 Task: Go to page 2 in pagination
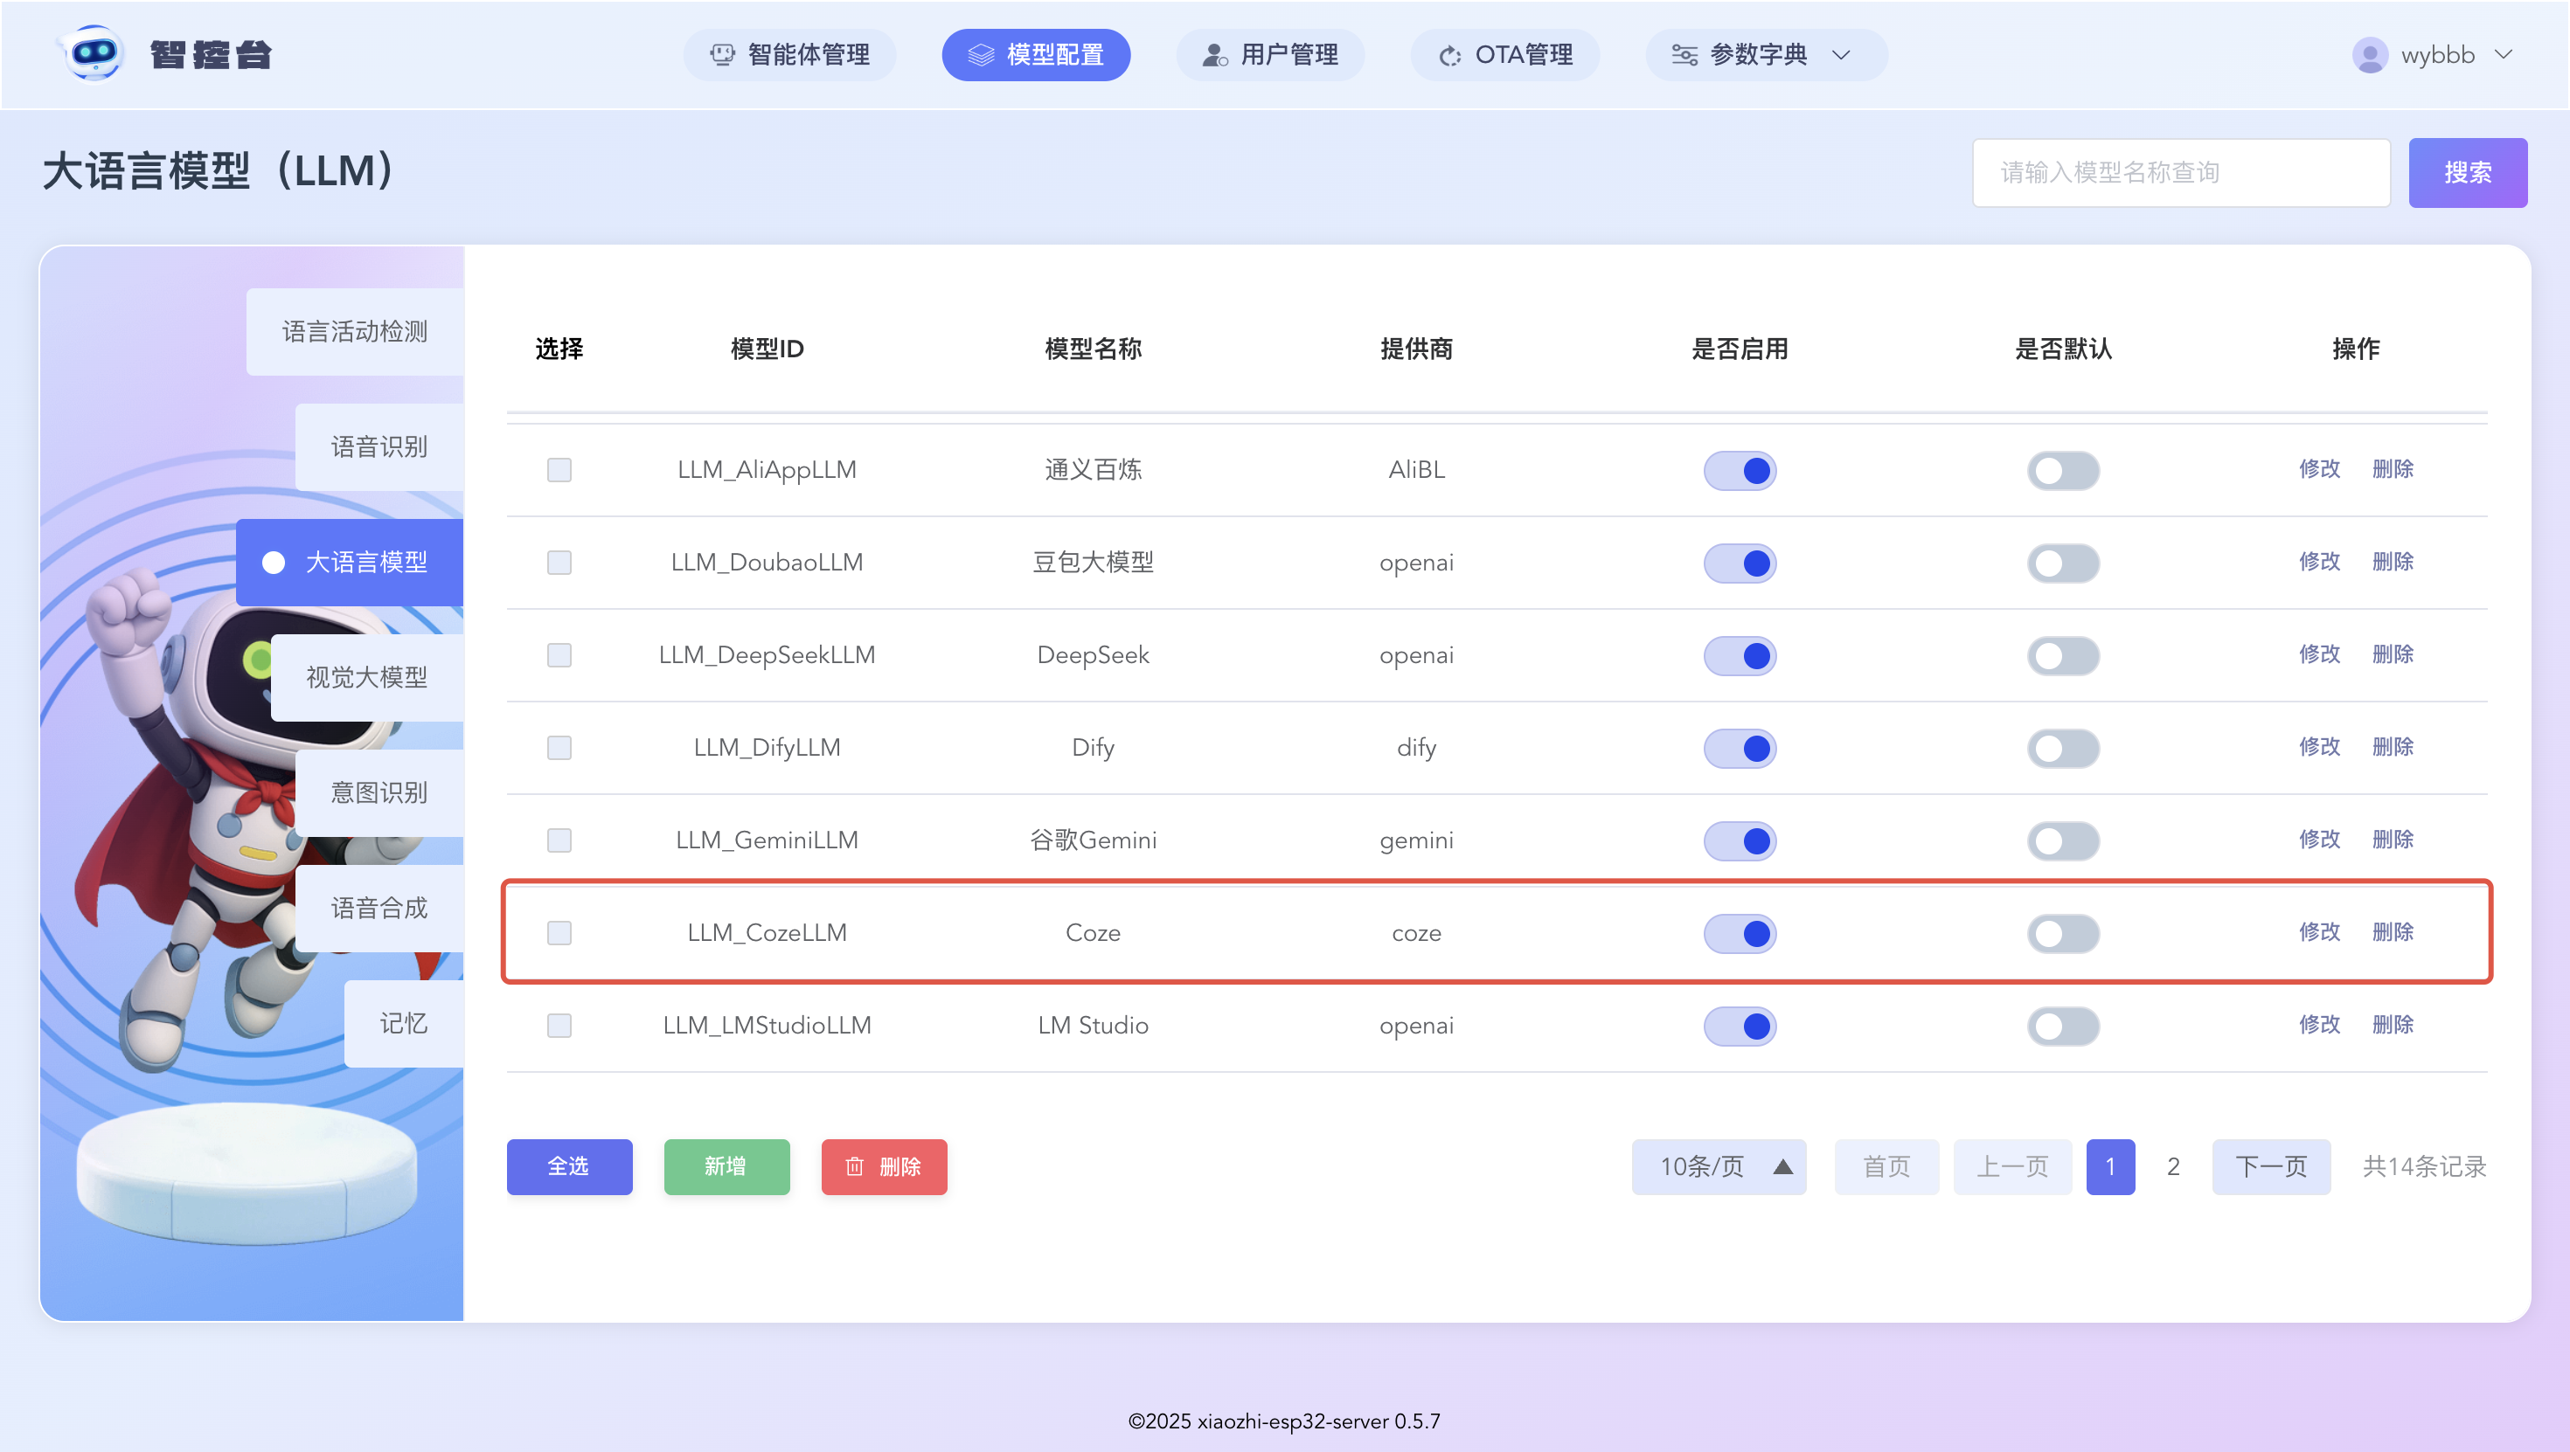tap(2173, 1165)
